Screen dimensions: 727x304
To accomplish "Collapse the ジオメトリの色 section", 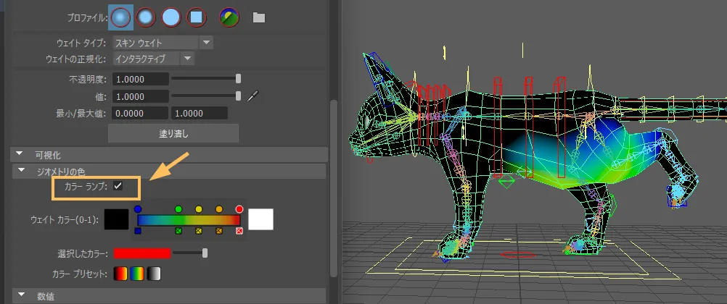I will (21, 171).
